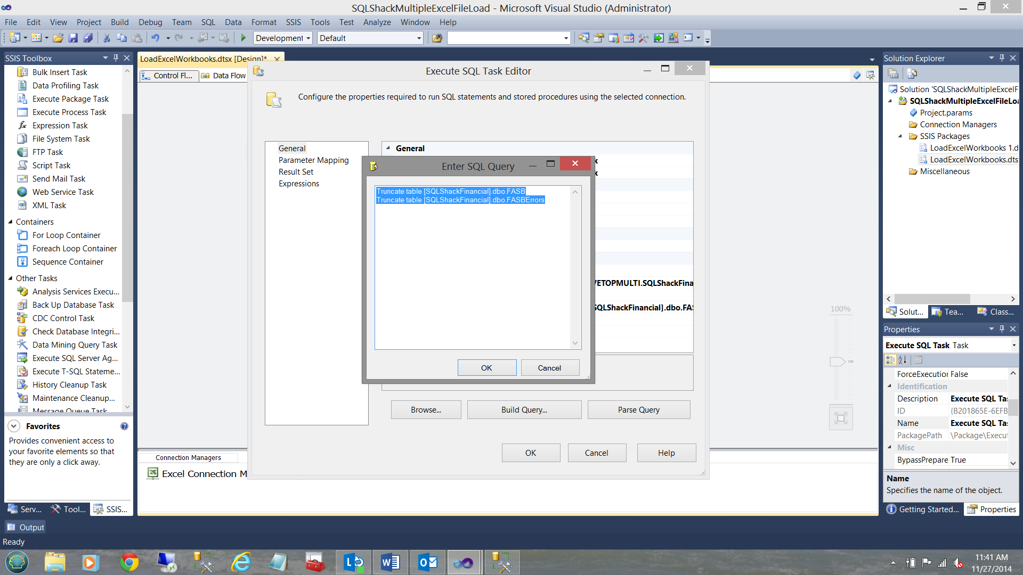This screenshot has width=1023, height=575.
Task: Toggle auto-hide pin on Solution Explorer
Action: coord(1002,58)
